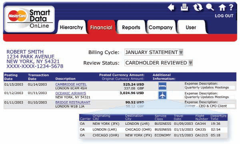Screen dimensions: 240x144
Task: Open the Review Status dropdown
Action: click(x=158, y=63)
